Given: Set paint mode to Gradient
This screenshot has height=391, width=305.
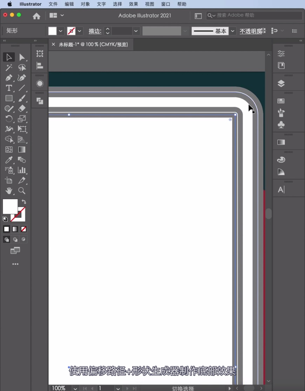Looking at the screenshot, I should [15, 229].
